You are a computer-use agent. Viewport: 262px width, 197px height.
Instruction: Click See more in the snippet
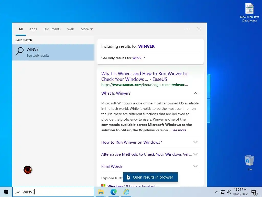tap(179, 130)
